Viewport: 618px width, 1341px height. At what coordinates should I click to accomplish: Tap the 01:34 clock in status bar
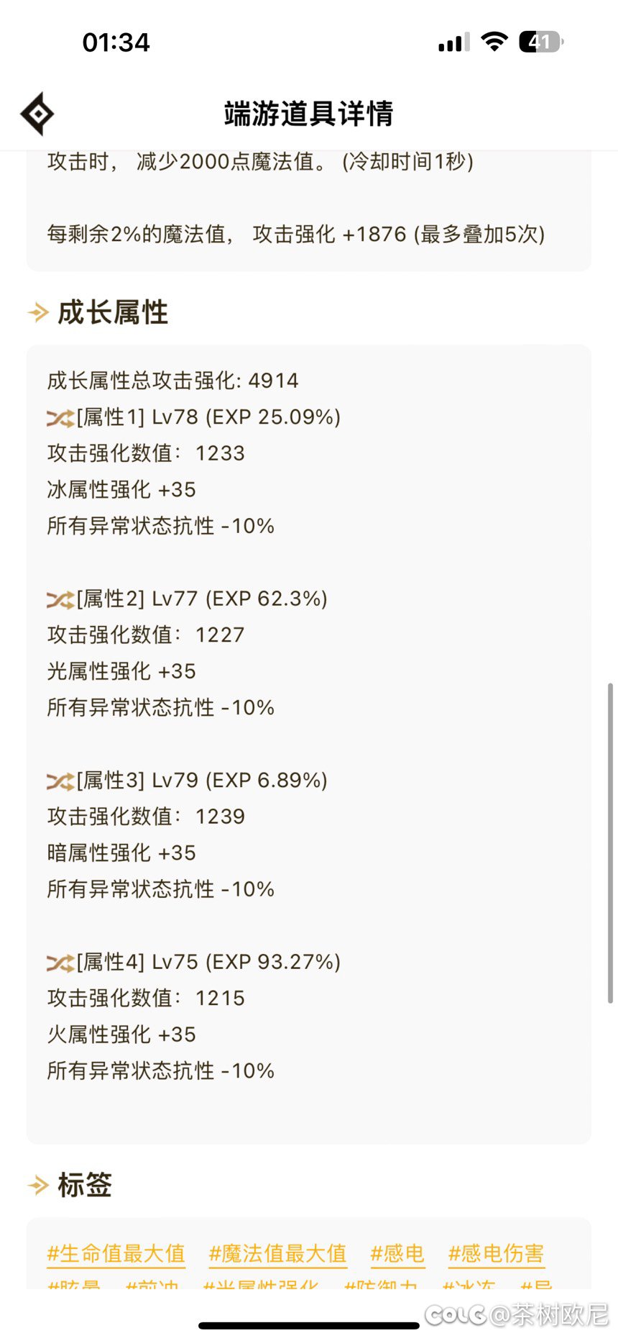coord(116,42)
